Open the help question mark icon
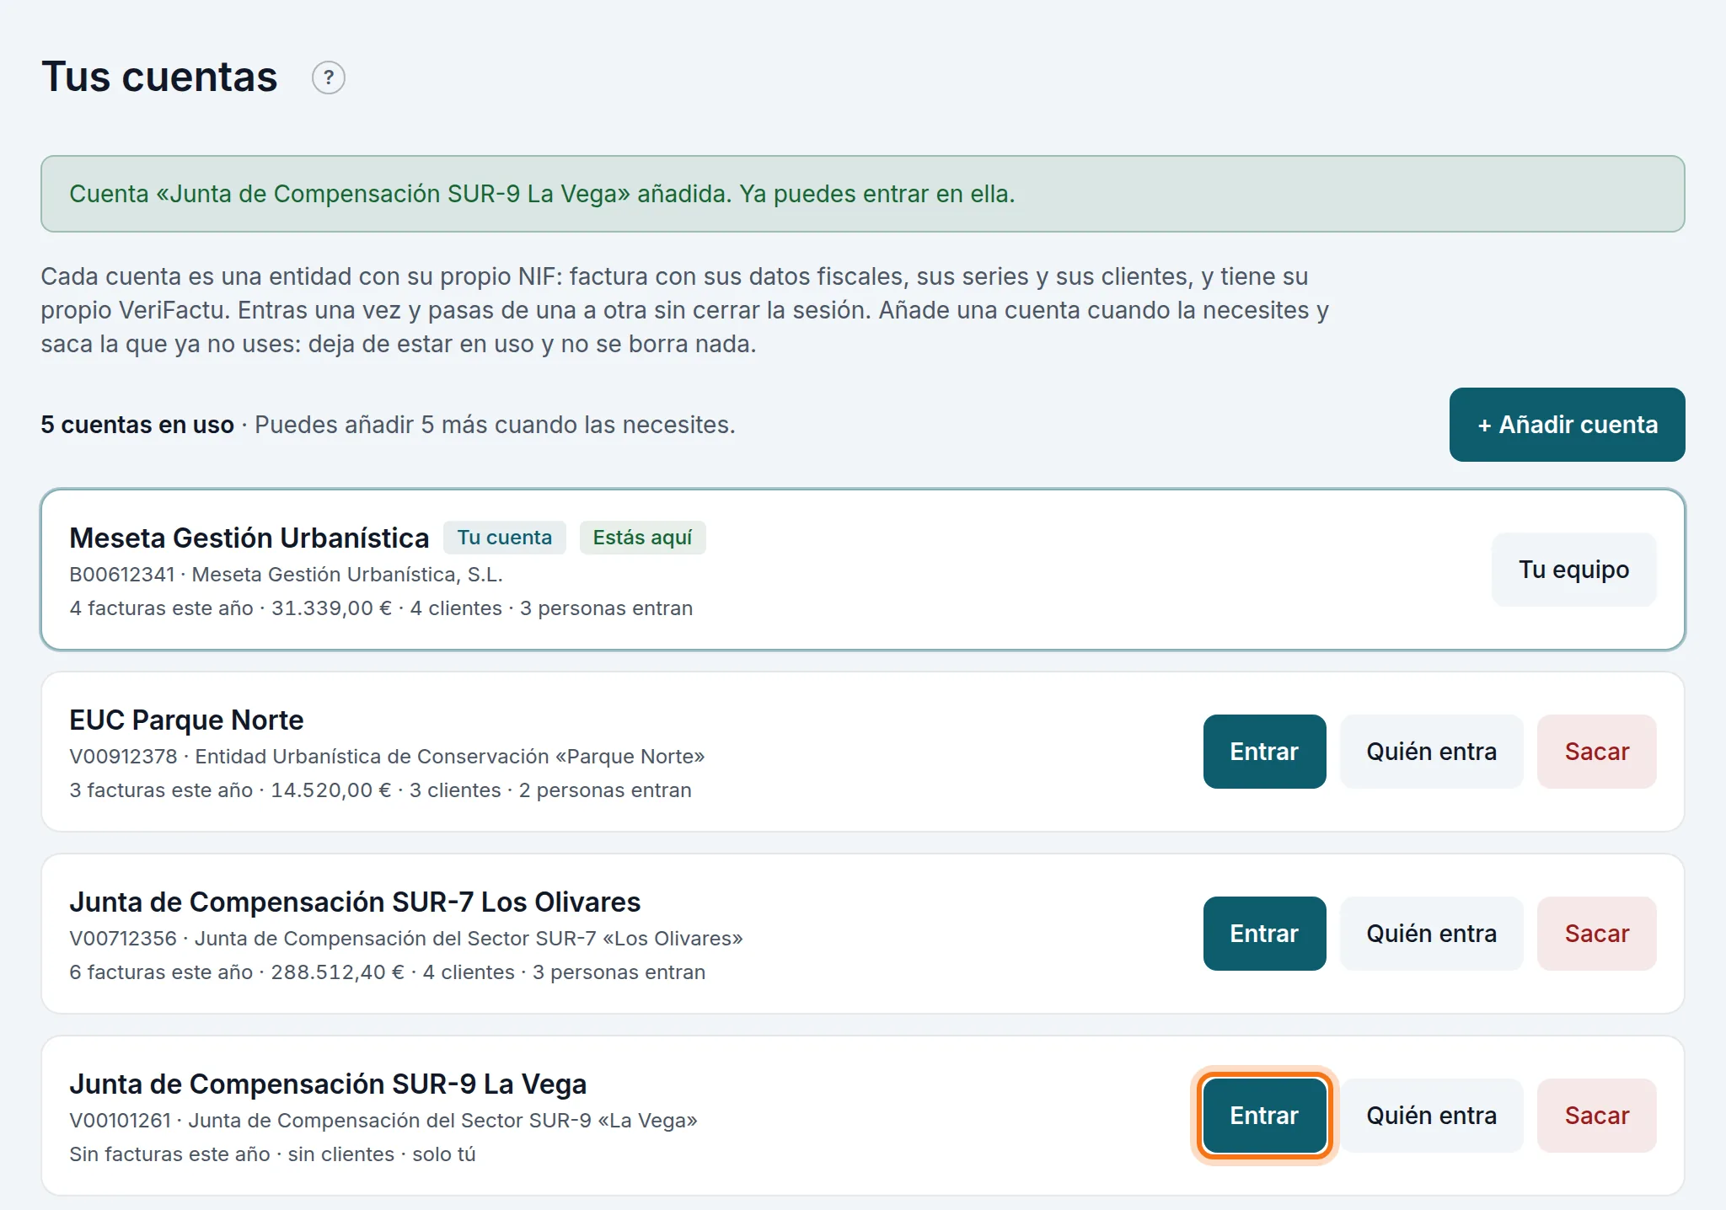This screenshot has height=1210, width=1726. tap(329, 78)
